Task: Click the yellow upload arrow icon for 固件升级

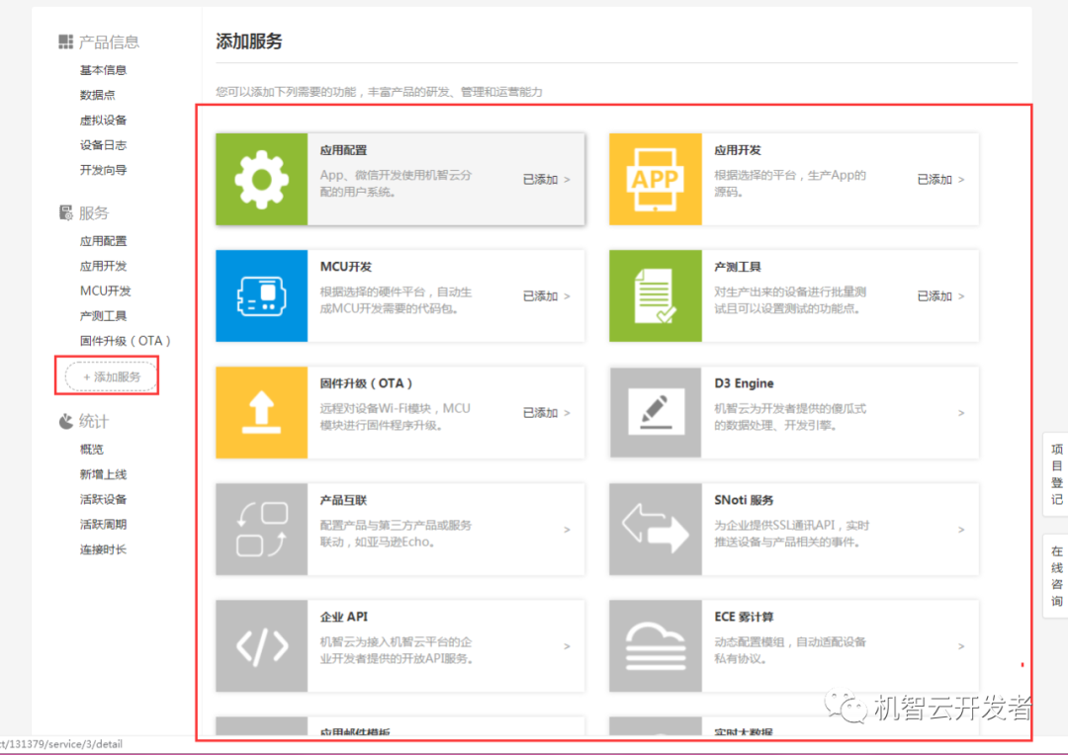Action: [x=261, y=412]
